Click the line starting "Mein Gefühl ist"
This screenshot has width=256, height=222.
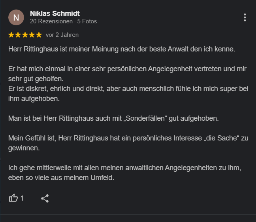click(x=127, y=138)
